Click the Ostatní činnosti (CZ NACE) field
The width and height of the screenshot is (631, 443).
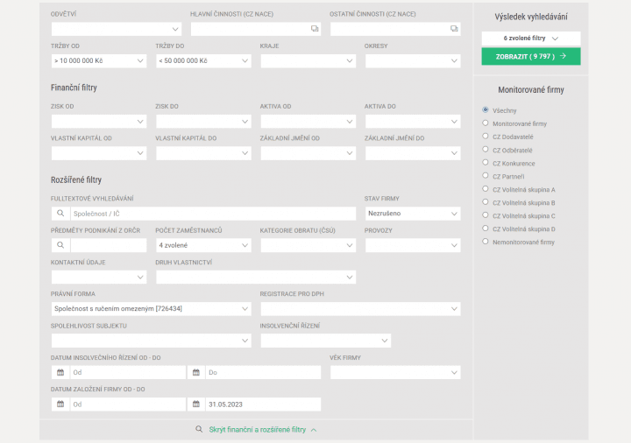(395, 29)
